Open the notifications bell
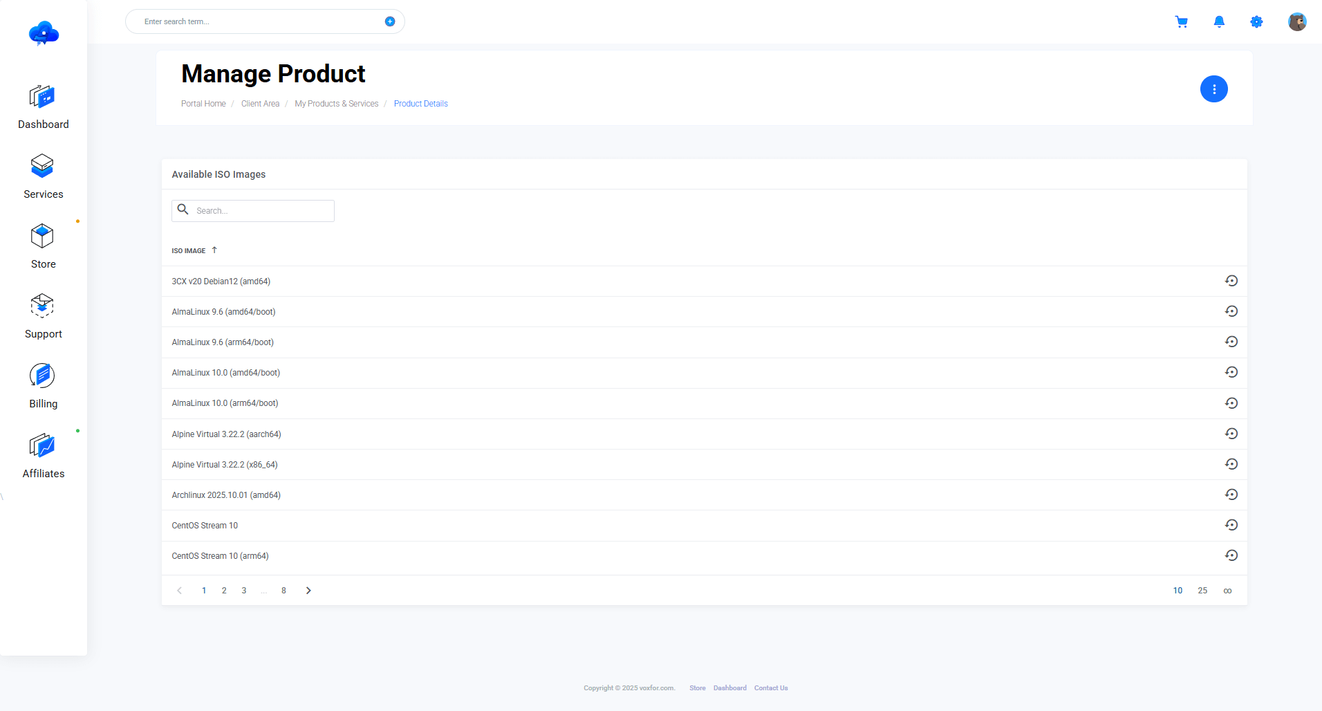This screenshot has height=711, width=1322. click(1220, 21)
